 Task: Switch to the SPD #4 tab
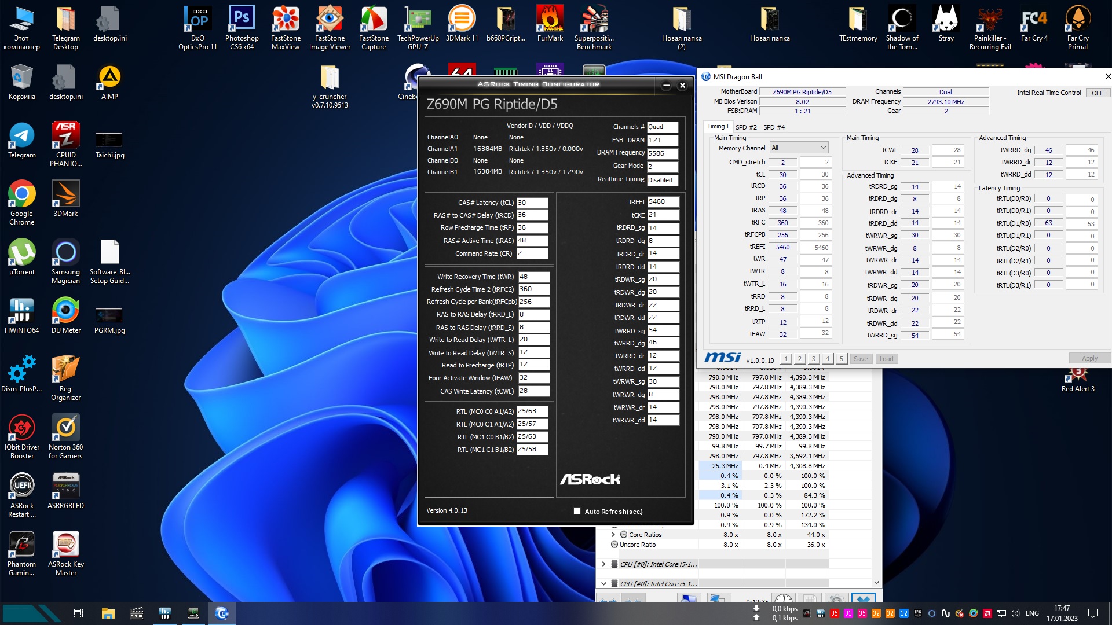coord(774,127)
